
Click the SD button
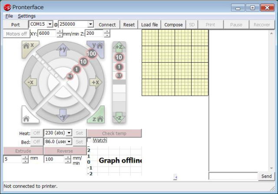pyautogui.click(x=192, y=25)
